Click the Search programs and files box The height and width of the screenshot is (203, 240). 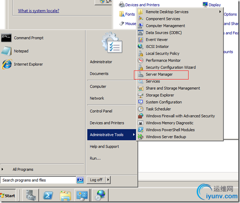click(x=38, y=180)
